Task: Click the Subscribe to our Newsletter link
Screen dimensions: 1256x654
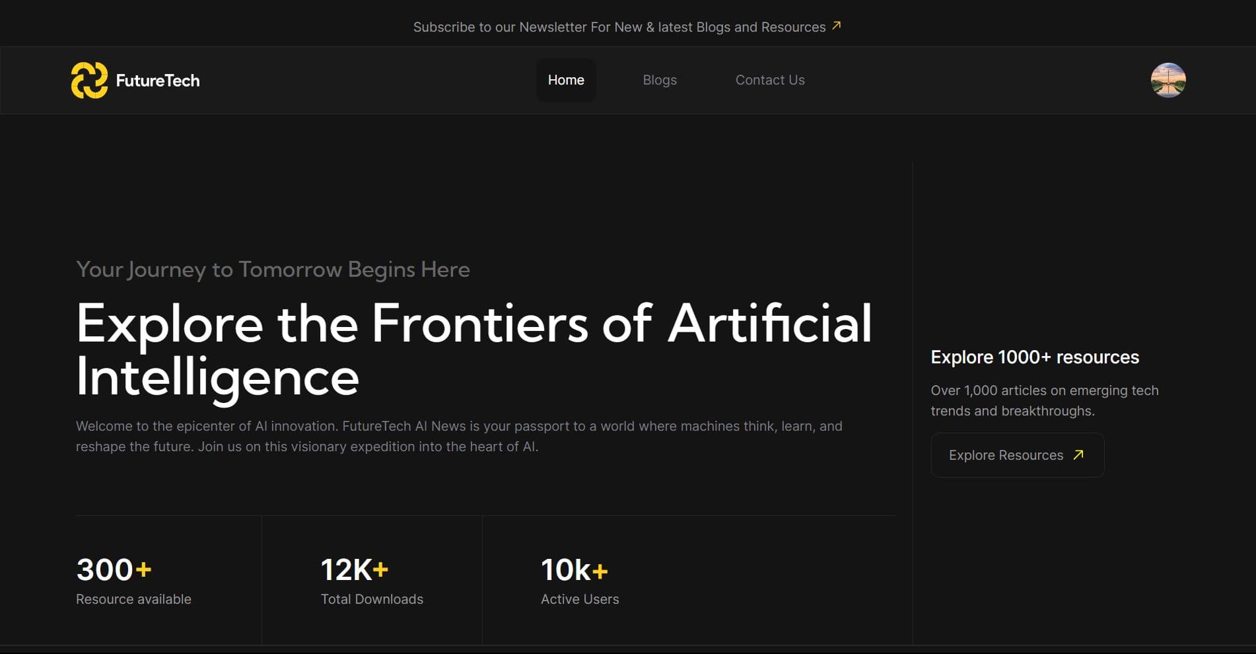Action: pos(619,27)
